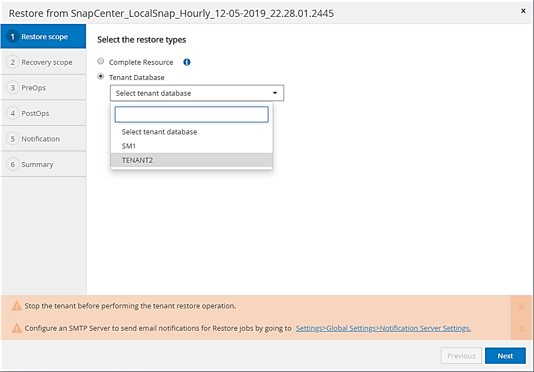Go to the Recovery scope step

pyautogui.click(x=43, y=62)
